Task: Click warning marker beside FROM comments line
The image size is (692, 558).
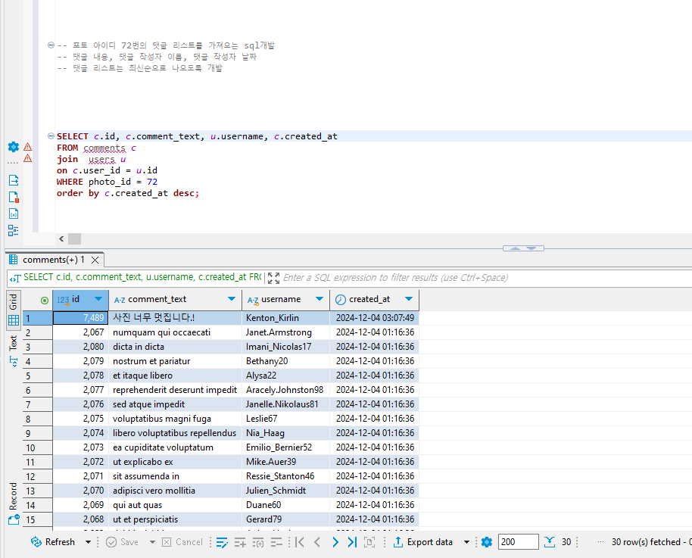Action: [28, 147]
